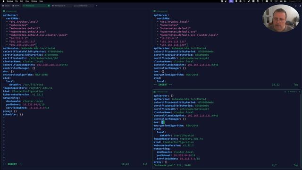Click the podSubnet value in the left pane
The height and width of the screenshot is (170, 302).
34,104
